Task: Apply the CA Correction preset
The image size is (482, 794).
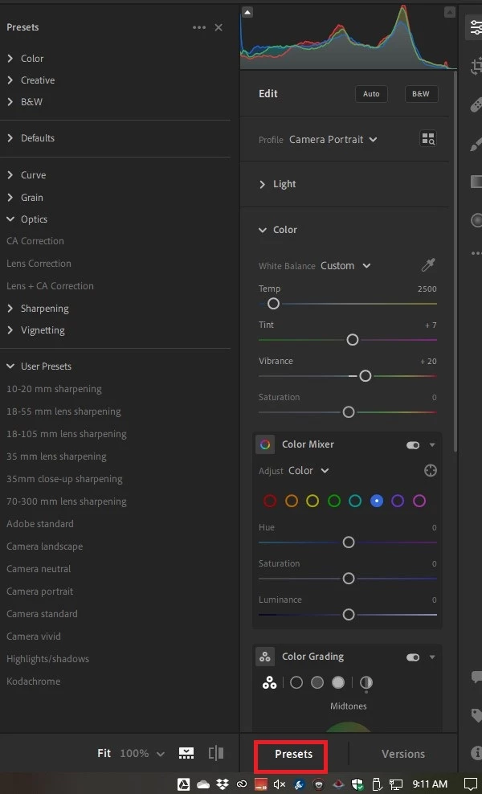Action: pos(35,241)
